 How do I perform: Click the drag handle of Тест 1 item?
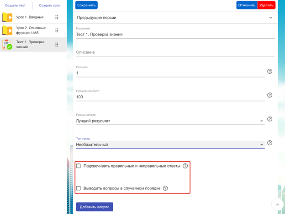[x=57, y=45]
